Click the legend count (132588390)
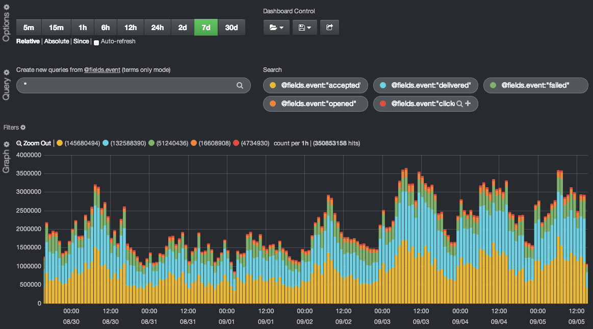 coord(128,143)
